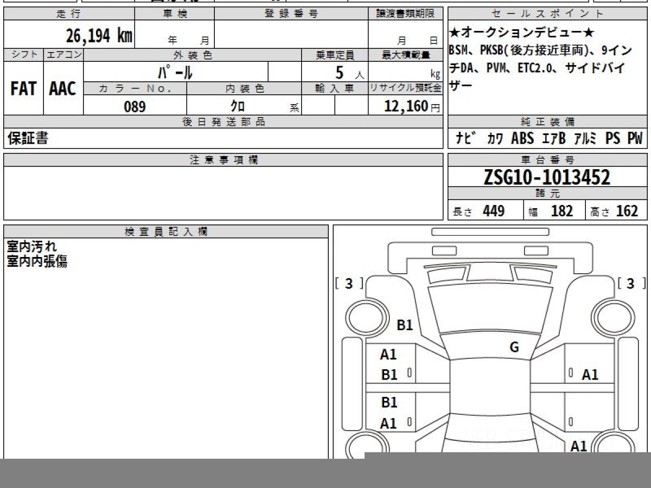Click the 注意事項欄 header bar

(223, 160)
